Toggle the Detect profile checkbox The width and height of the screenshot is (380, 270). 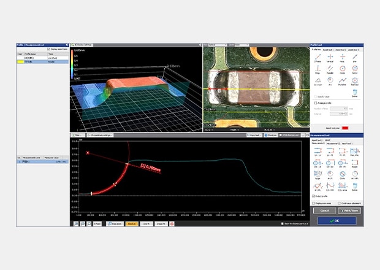tap(314, 196)
